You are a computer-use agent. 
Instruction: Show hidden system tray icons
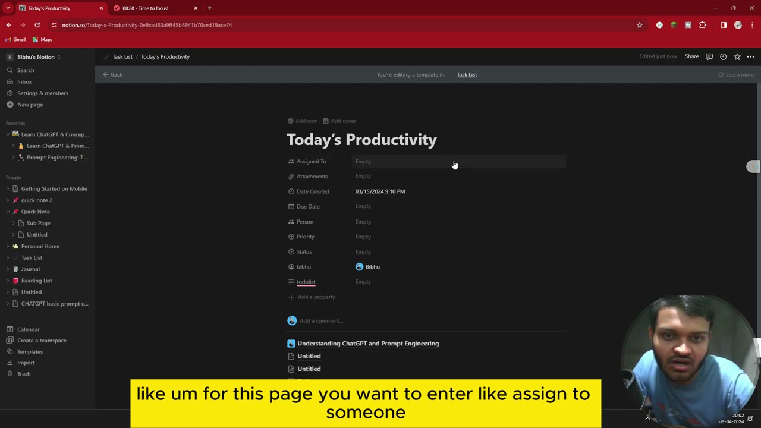pyautogui.click(x=647, y=418)
